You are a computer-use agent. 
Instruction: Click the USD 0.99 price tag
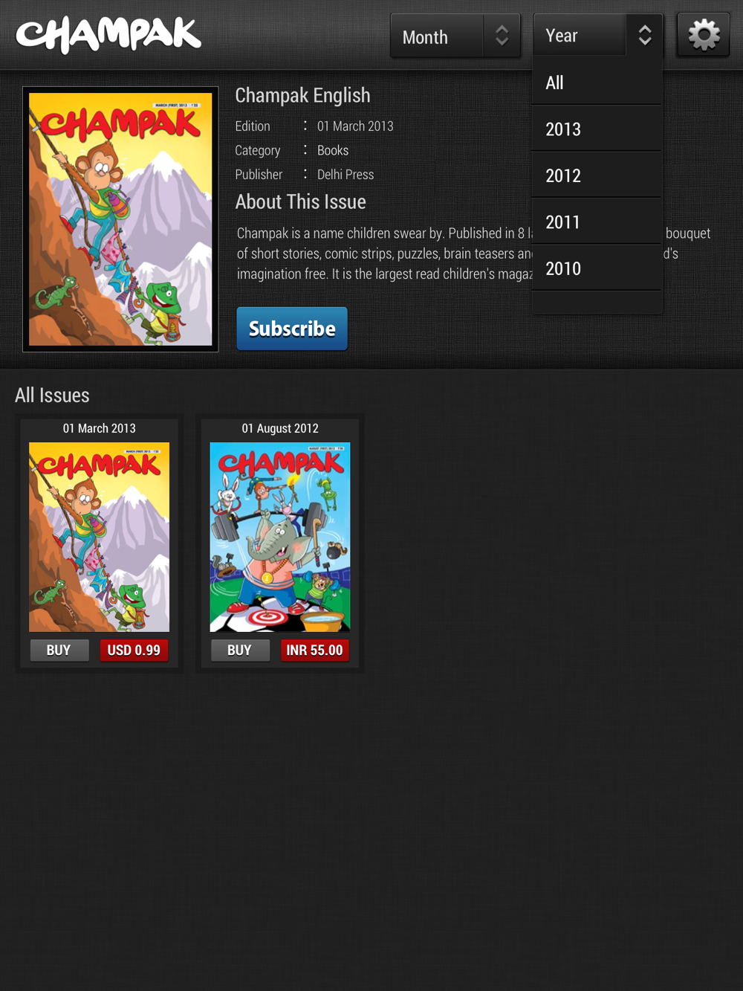(134, 651)
